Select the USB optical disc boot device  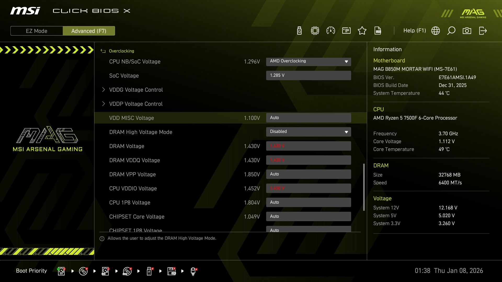click(x=127, y=271)
